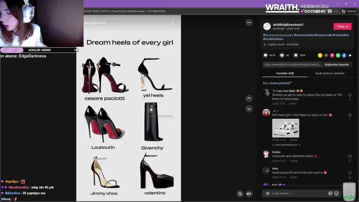The height and width of the screenshot is (202, 359).
Task: Open Copilot 'Sohbet et' button
Action: (x=349, y=11)
